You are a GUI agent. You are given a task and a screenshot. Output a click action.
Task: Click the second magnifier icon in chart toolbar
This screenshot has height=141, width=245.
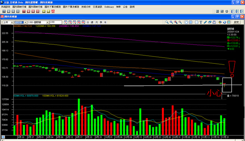(x=171, y=22)
